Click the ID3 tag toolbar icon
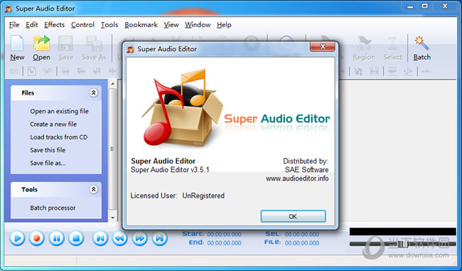This screenshot has height=271, width=462. coord(14,71)
